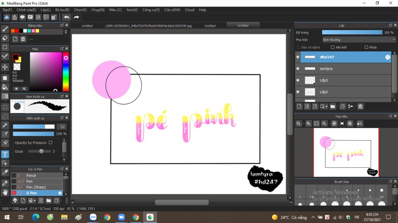
Task: Click the Redo arrow in toolbar
Action: click(77, 17)
